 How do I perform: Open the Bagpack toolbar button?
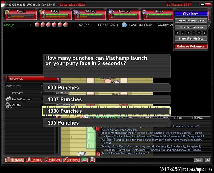click(x=15, y=160)
